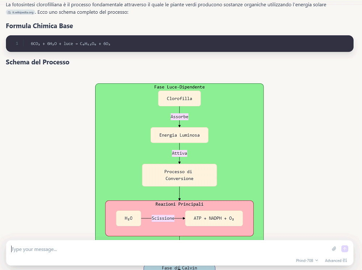Open the Phind-70B model dropdown
The height and width of the screenshot is (270, 362).
(x=307, y=260)
